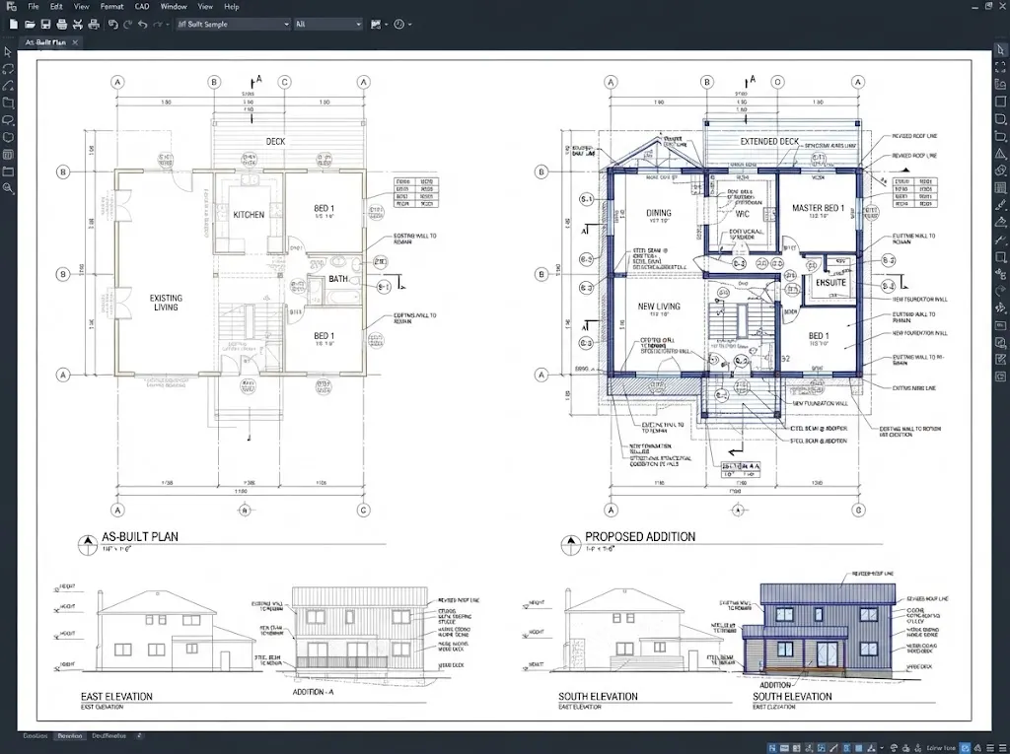Click the ENSUITE room label
Viewport: 1010px width, 754px height.
click(830, 283)
